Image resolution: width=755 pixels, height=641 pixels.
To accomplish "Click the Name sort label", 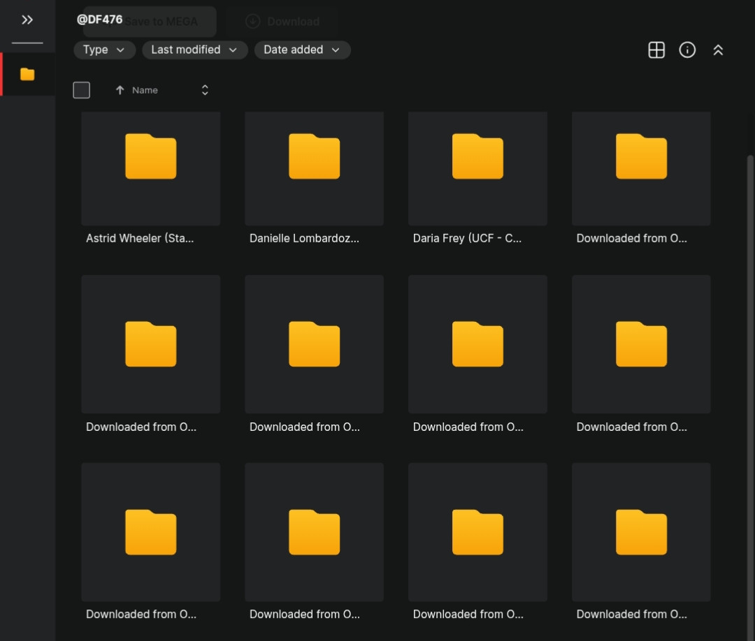I will (145, 90).
